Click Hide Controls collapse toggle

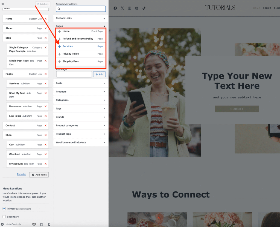tap(11, 224)
